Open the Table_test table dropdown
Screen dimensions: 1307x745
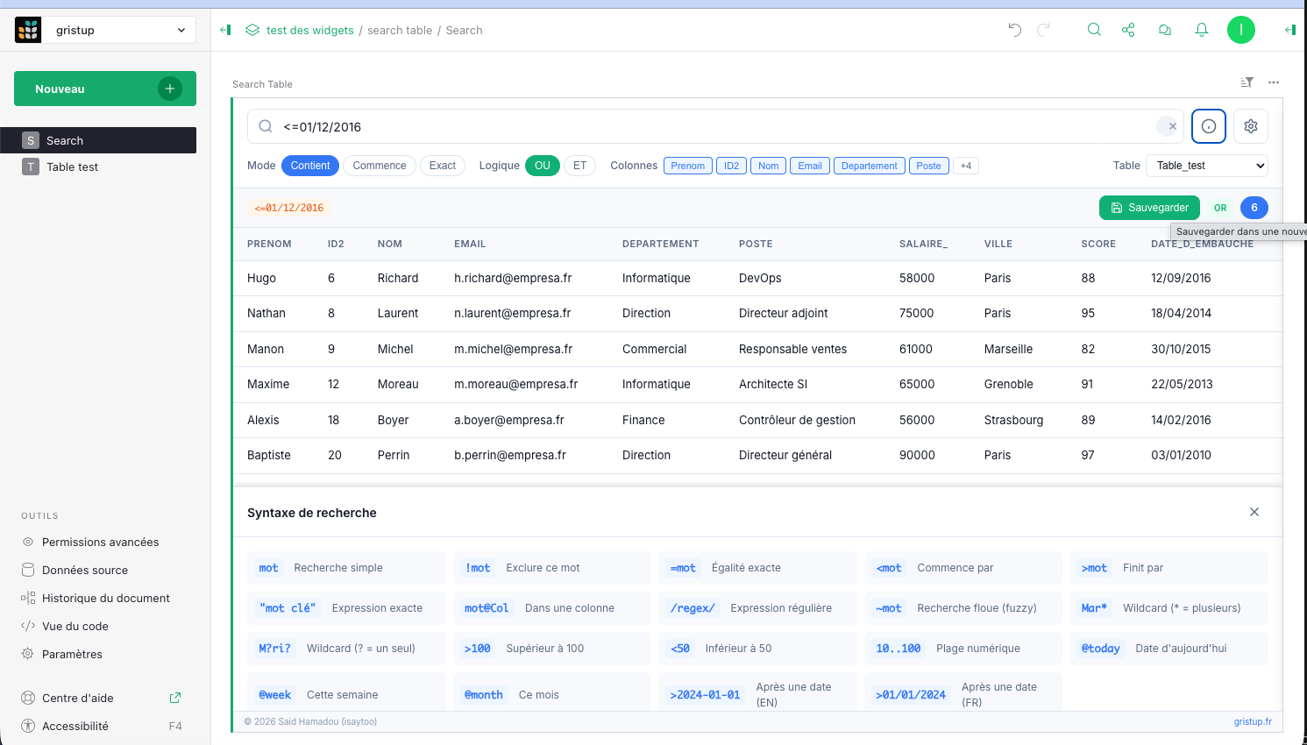tap(1207, 166)
